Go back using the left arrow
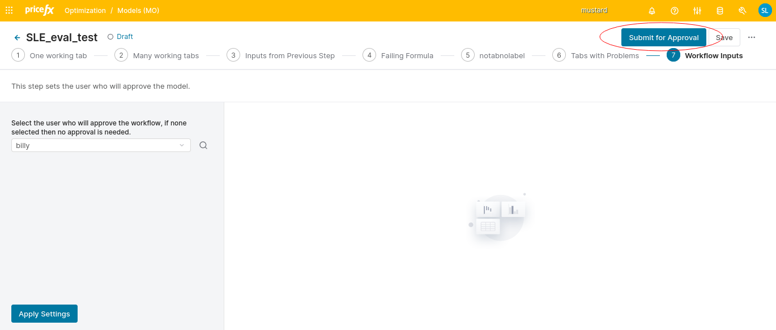This screenshot has width=776, height=330. (17, 37)
